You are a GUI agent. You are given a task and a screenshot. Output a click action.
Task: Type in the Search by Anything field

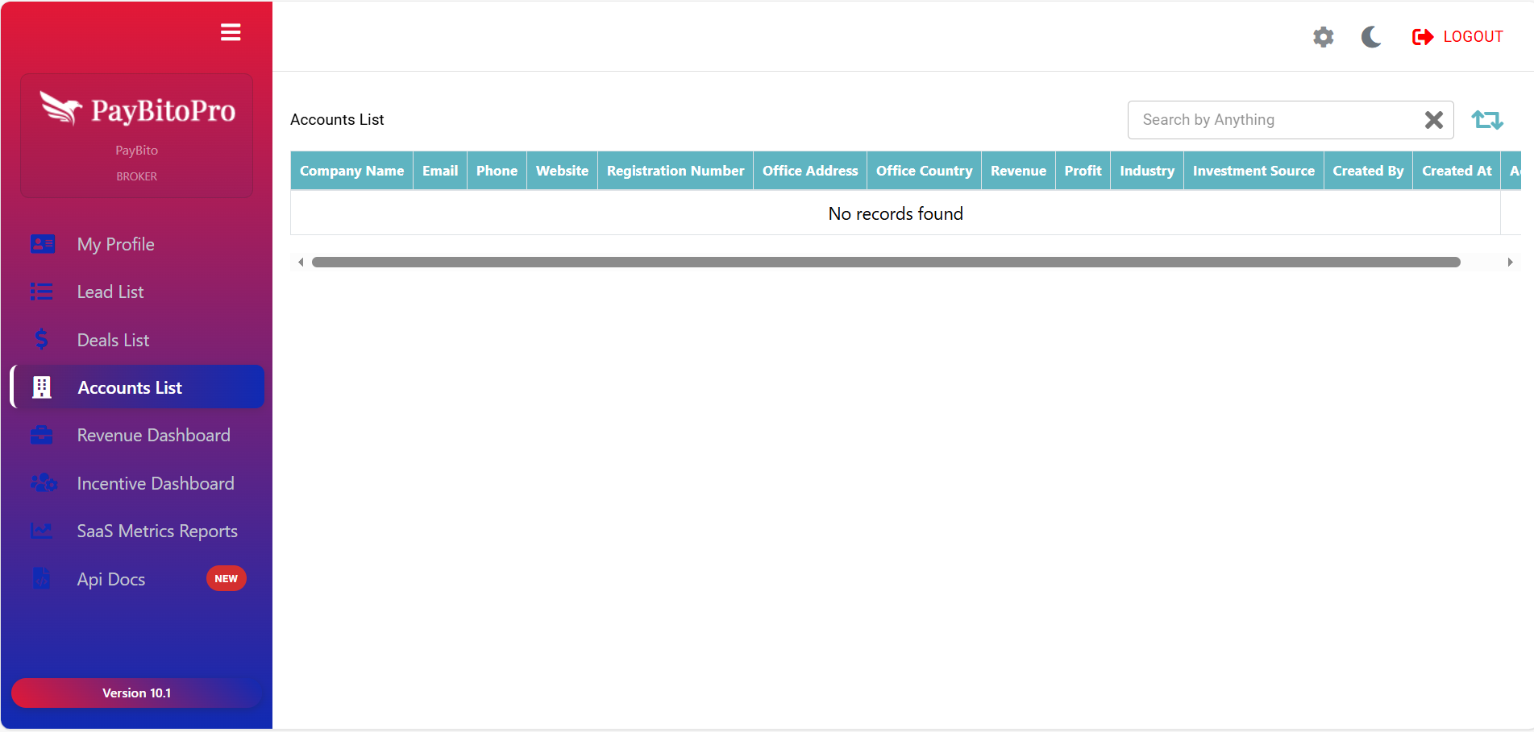click(x=1274, y=120)
